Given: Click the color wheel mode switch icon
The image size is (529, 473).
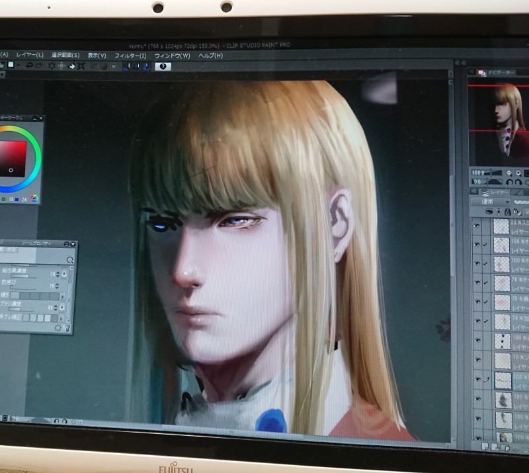Looking at the screenshot, I should click(x=34, y=198).
